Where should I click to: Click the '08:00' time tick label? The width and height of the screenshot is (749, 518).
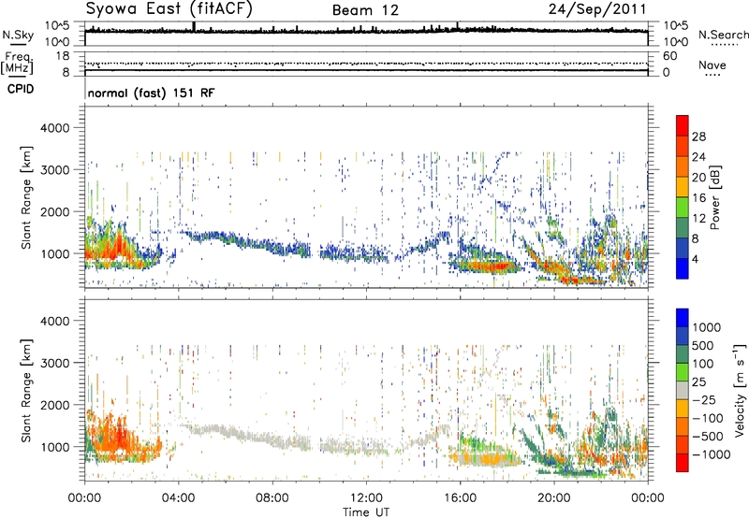click(272, 498)
